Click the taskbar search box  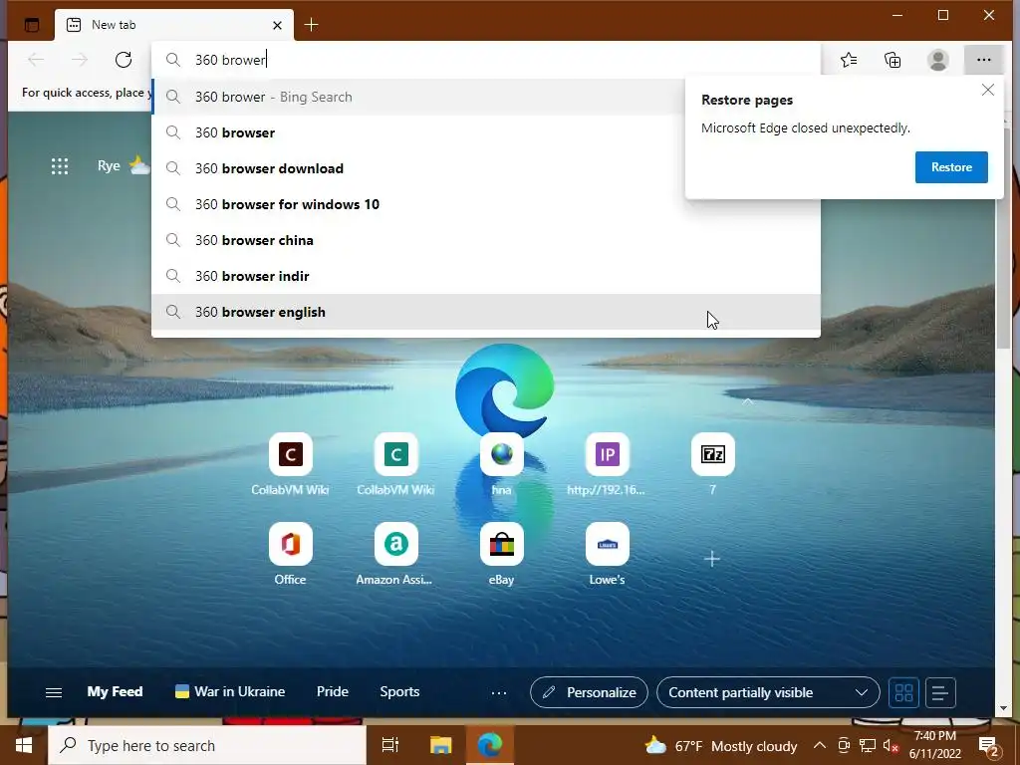click(207, 745)
